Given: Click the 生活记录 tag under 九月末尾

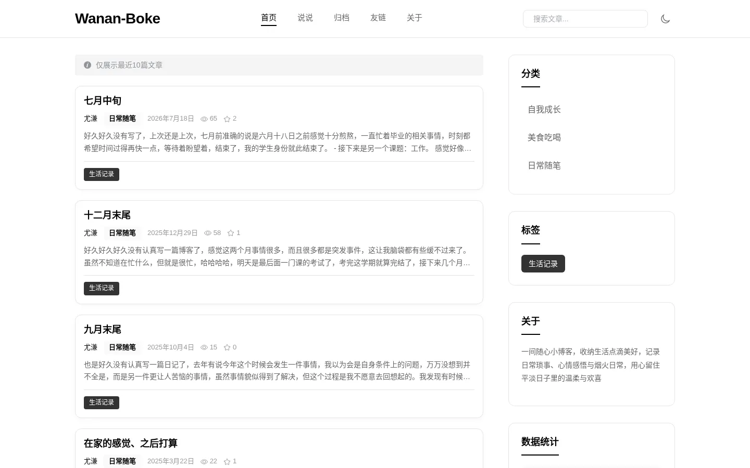Looking at the screenshot, I should point(102,402).
